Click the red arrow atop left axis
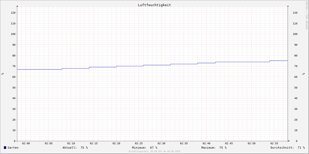Screen dimensions: 309x154 coord(17,6)
